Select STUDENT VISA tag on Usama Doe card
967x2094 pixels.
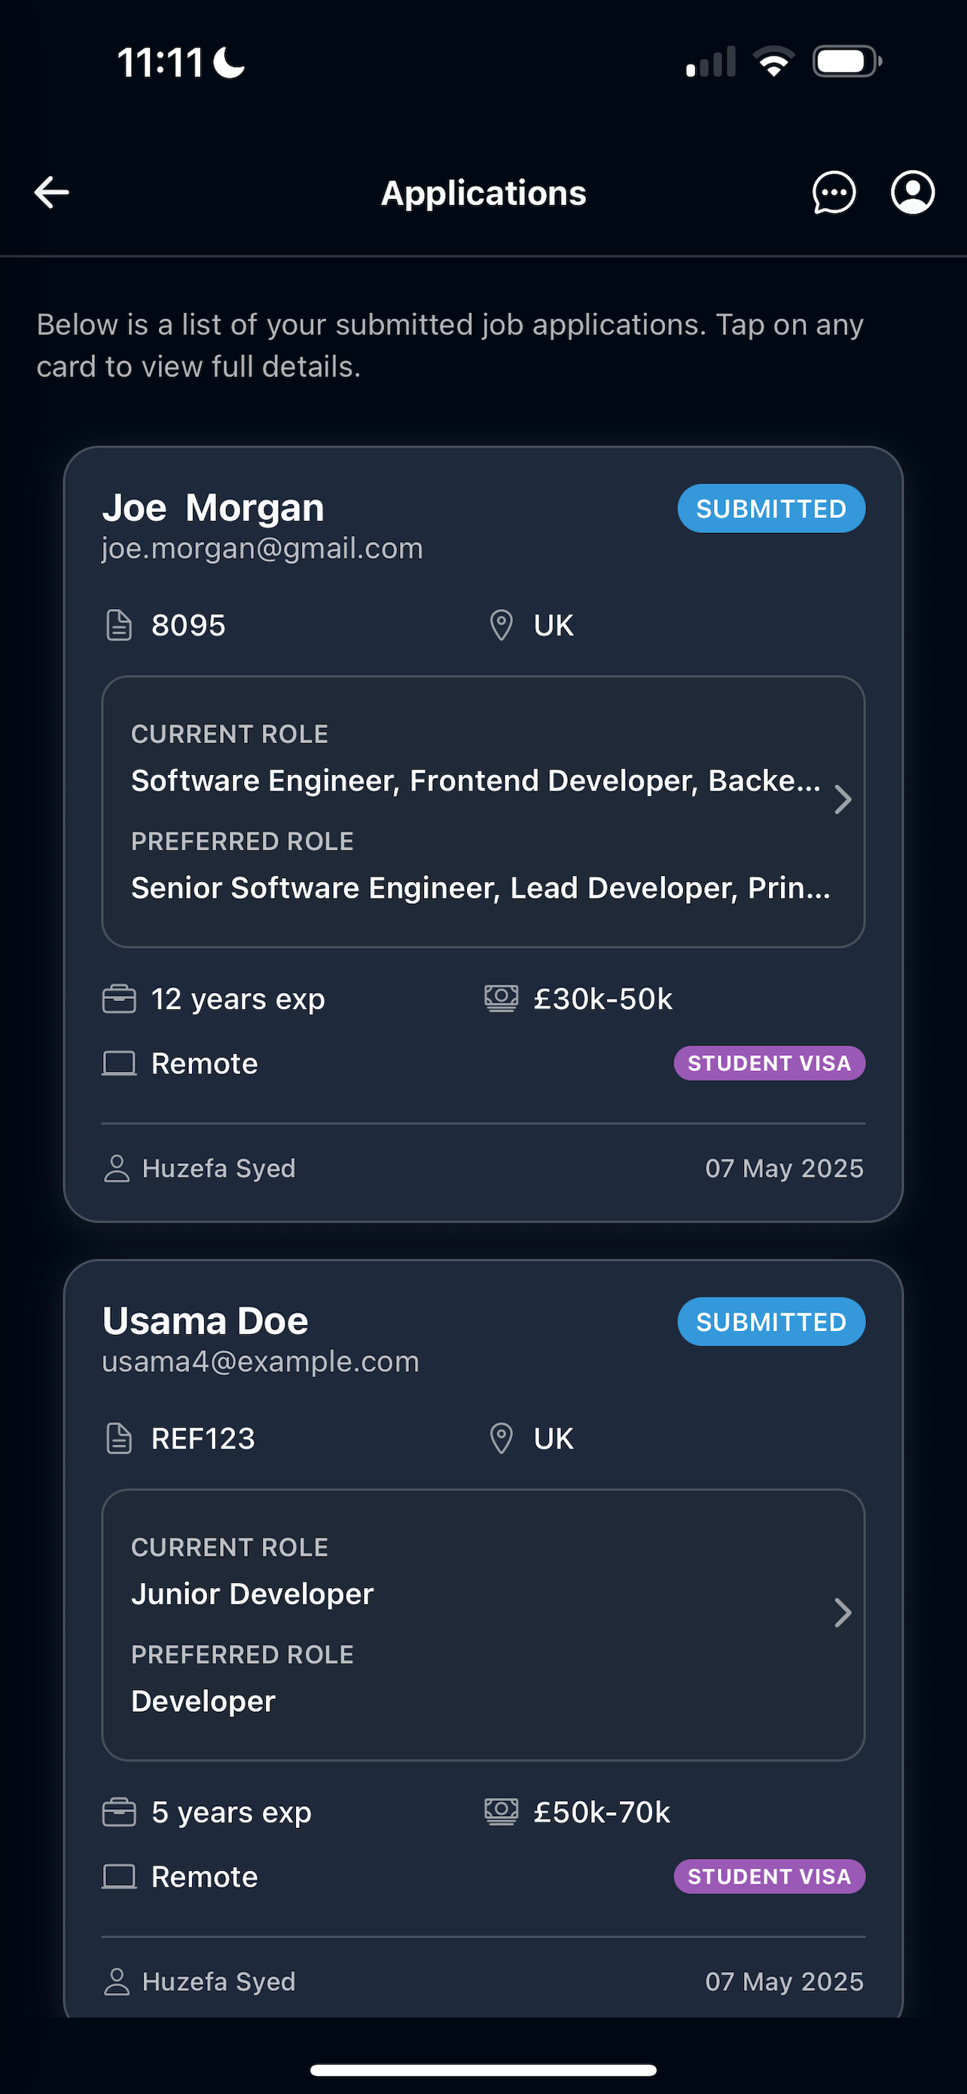[x=770, y=1876]
